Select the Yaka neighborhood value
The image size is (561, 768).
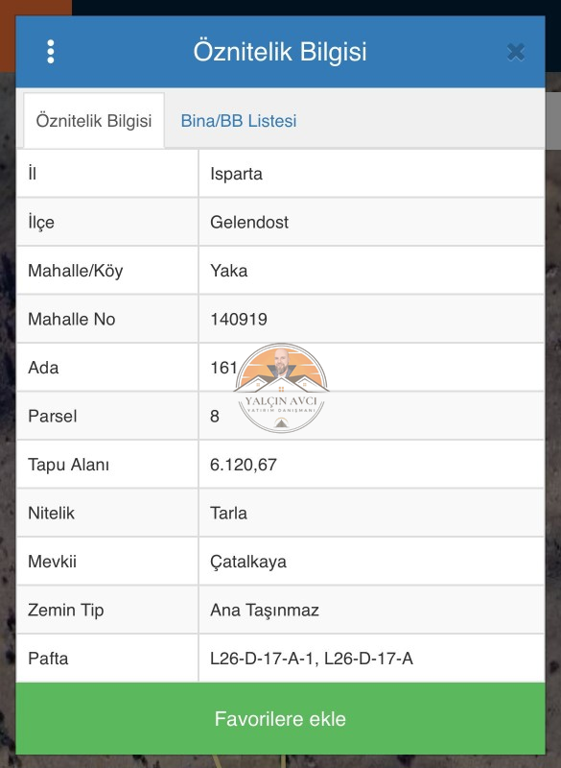pyautogui.click(x=229, y=271)
